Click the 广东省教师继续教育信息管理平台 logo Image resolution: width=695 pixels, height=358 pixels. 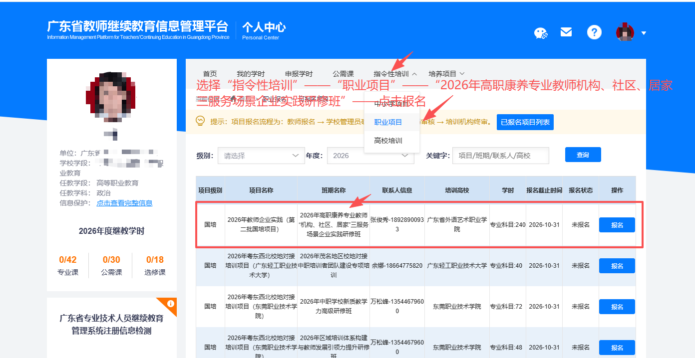tap(137, 30)
